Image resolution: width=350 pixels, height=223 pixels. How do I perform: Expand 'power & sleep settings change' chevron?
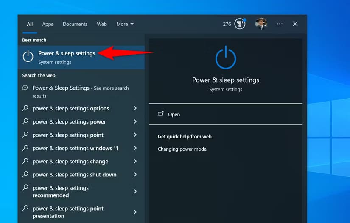click(135, 161)
